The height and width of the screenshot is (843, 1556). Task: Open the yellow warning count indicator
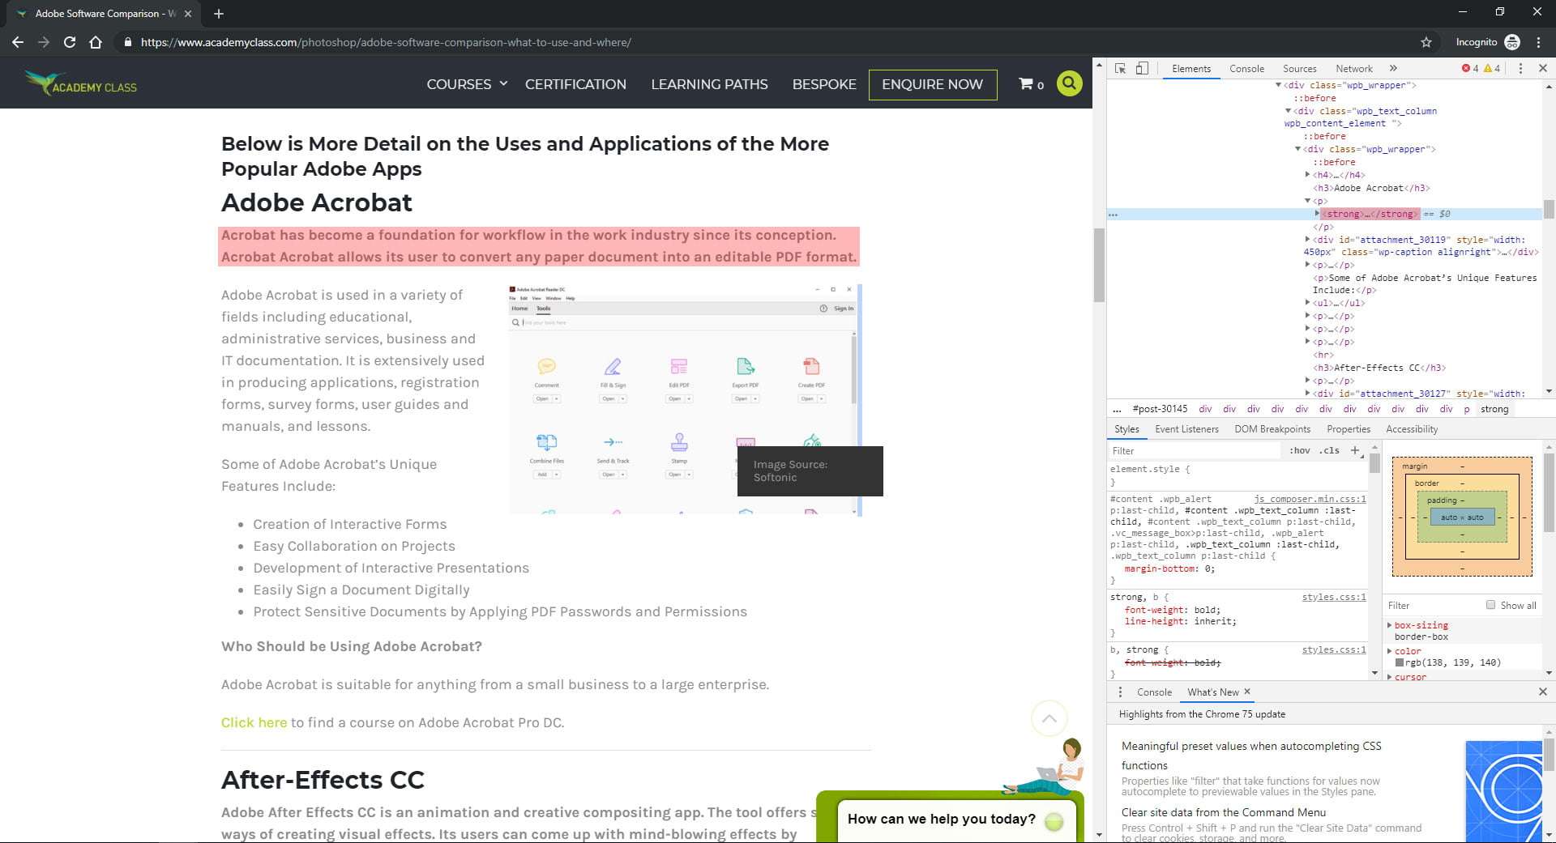1492,69
